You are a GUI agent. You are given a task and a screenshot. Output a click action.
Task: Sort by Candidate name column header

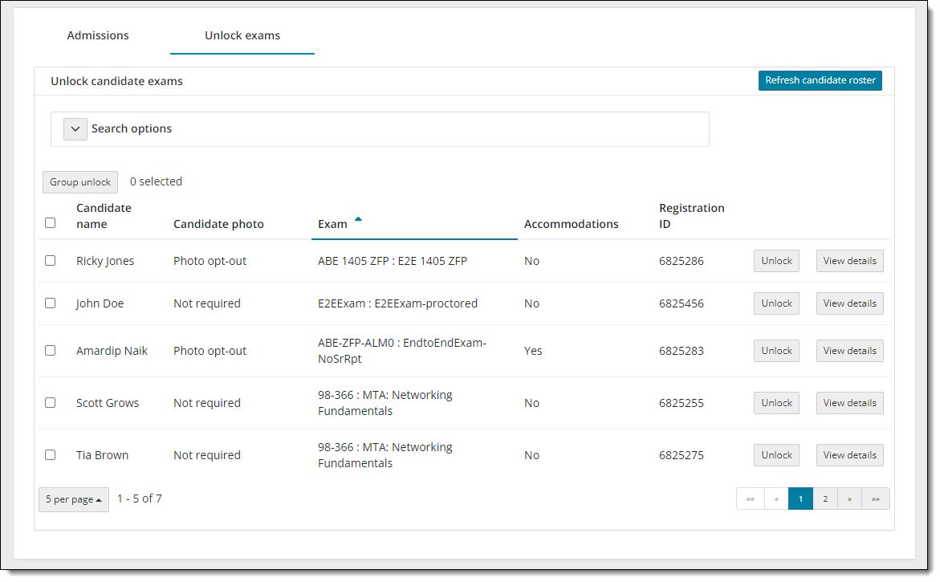104,216
